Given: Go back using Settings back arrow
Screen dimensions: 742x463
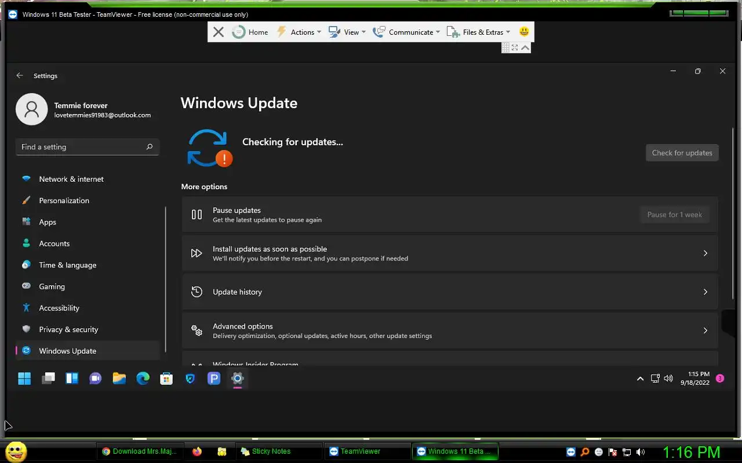Looking at the screenshot, I should point(20,76).
